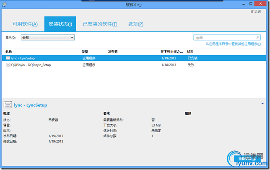Screen dimensions: 270x170
Task: Click the large lync - LyncSetup details icon
Action: (8, 105)
